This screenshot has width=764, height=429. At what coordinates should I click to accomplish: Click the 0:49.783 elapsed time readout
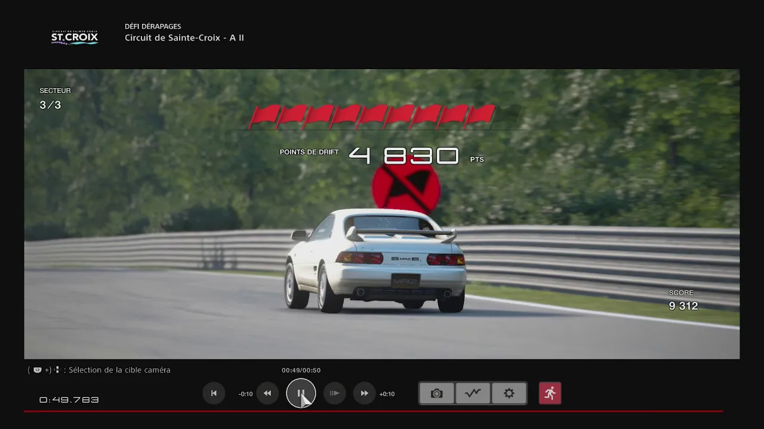tap(69, 400)
